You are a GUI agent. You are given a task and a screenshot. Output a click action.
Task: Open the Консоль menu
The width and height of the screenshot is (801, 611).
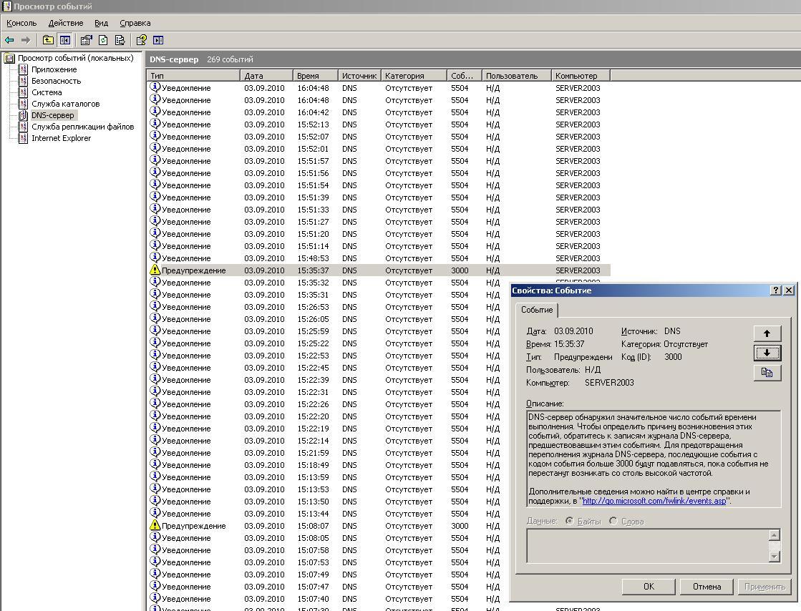(21, 23)
